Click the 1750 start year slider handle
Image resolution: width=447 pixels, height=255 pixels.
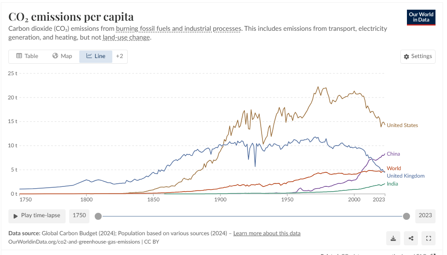(x=98, y=216)
